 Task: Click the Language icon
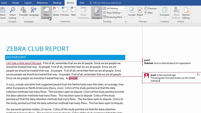(x=34, y=10)
